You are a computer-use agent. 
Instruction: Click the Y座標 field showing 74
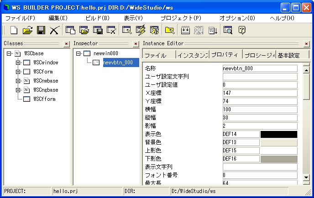pyautogui.click(x=260, y=101)
